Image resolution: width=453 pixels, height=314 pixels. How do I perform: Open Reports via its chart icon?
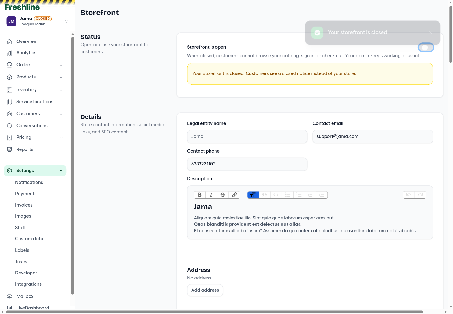tap(9, 149)
